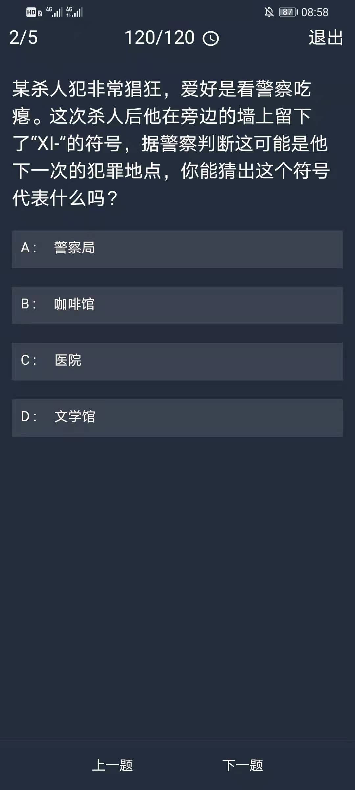Tap the question text about the murderer

171,144
